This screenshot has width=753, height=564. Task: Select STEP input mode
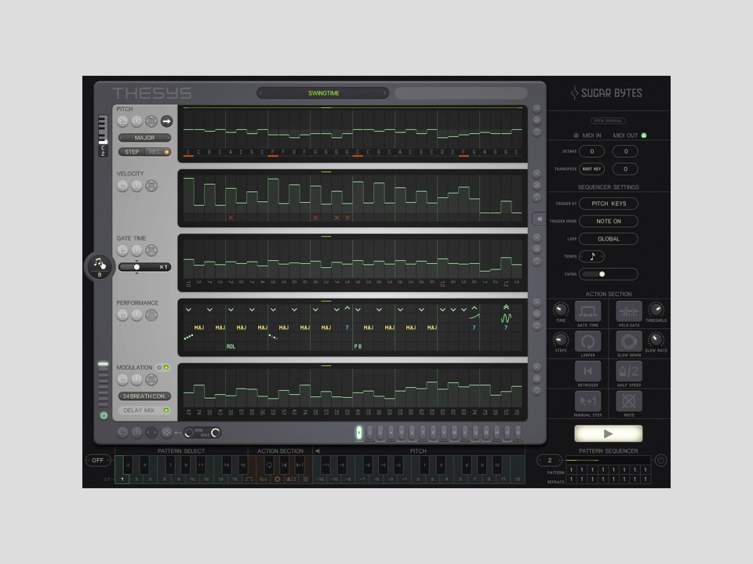tap(132, 152)
